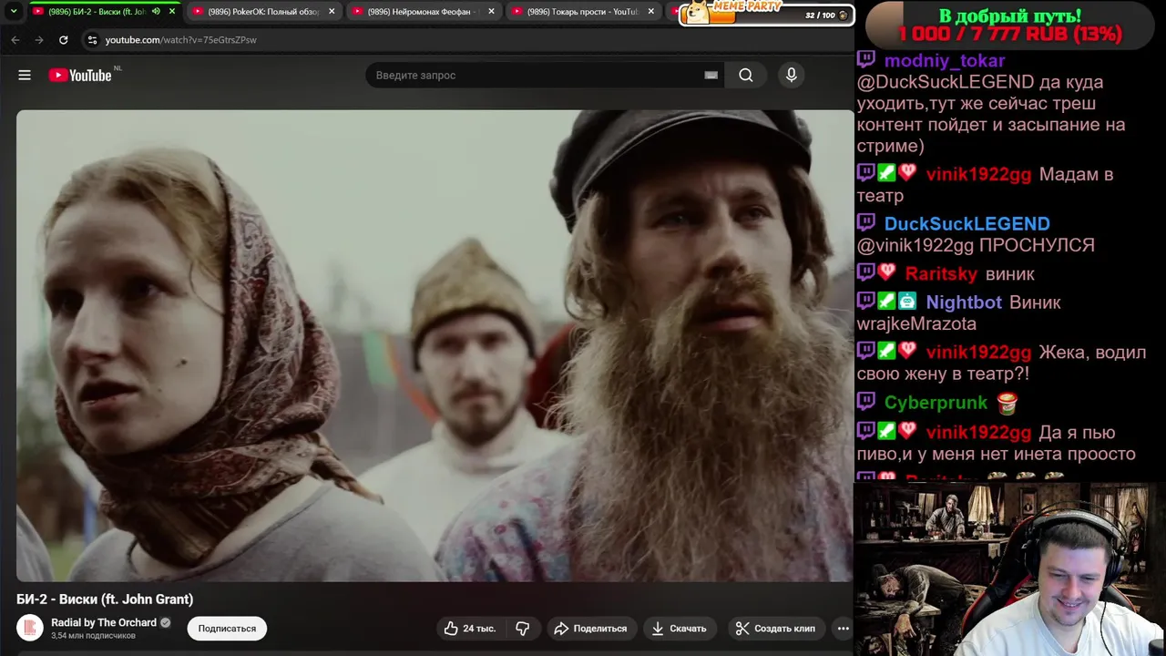The height and width of the screenshot is (656, 1166).
Task: Close the Нейромонах Феофан tab
Action: tap(491, 12)
